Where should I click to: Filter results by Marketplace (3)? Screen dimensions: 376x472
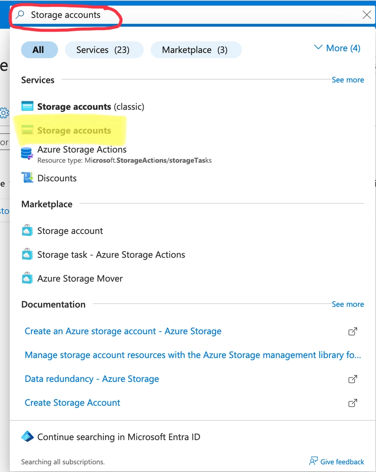(196, 50)
